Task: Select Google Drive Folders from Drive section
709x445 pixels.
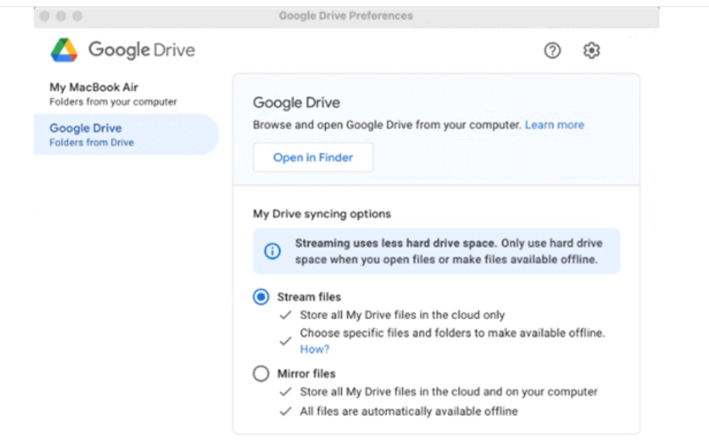Action: click(x=127, y=135)
